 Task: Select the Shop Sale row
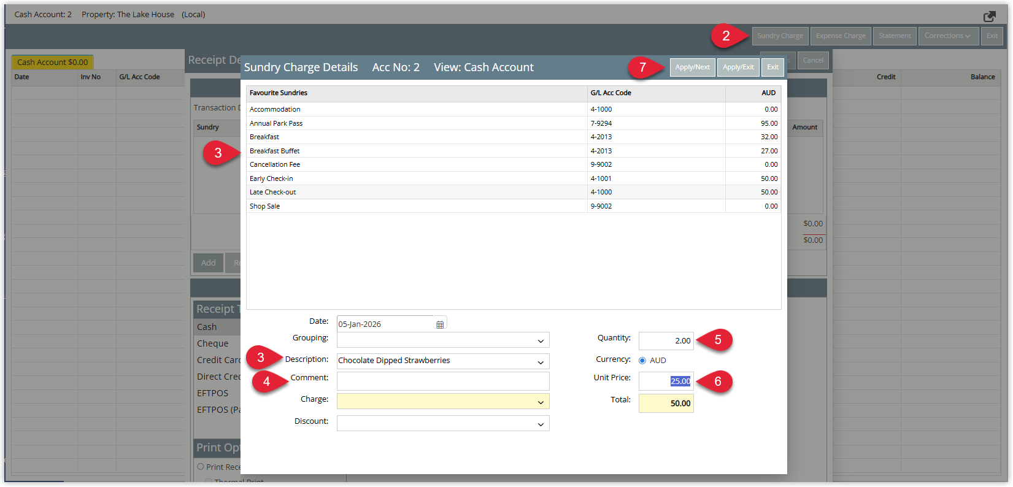[x=514, y=206]
